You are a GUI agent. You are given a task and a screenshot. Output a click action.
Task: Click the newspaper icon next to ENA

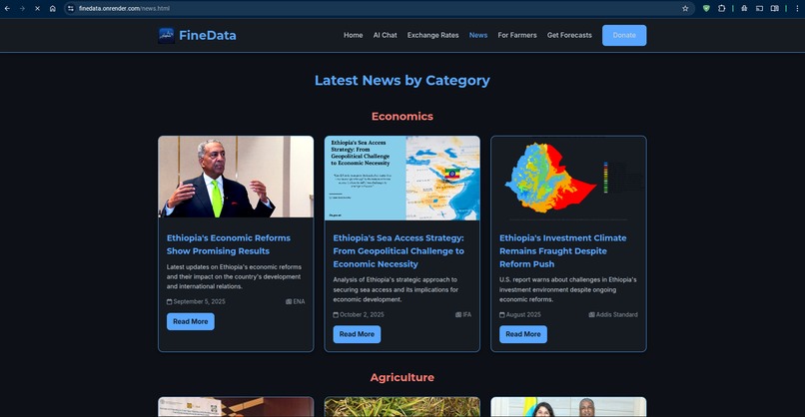pyautogui.click(x=289, y=302)
